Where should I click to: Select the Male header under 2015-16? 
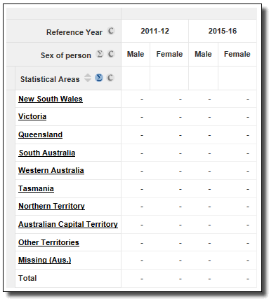pos(203,54)
